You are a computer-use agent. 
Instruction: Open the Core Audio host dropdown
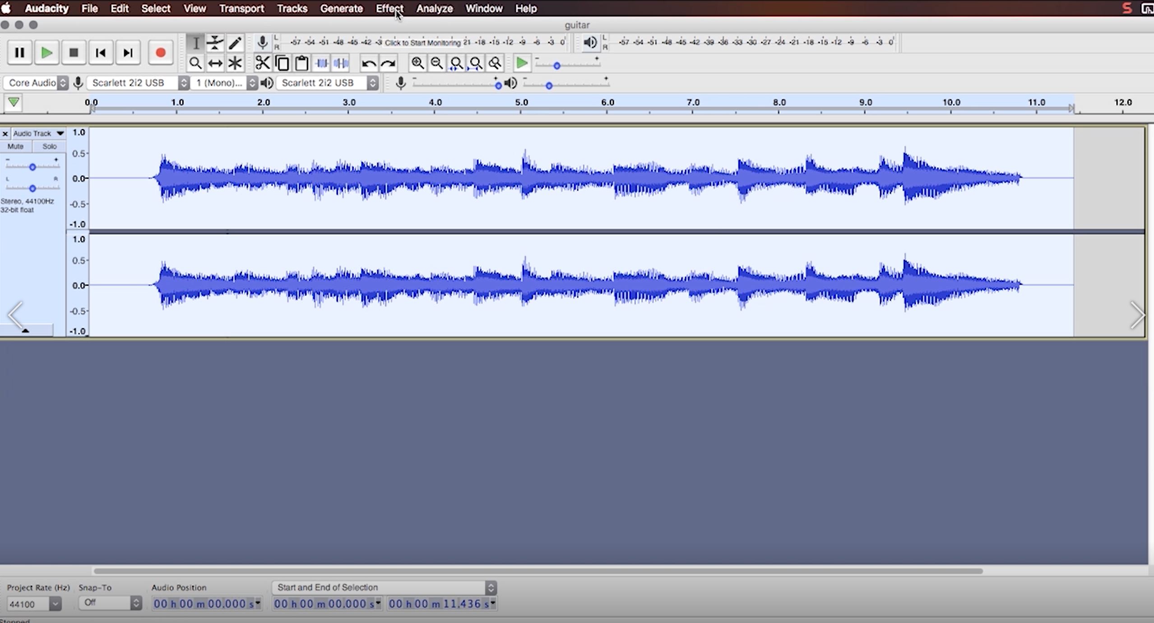36,83
